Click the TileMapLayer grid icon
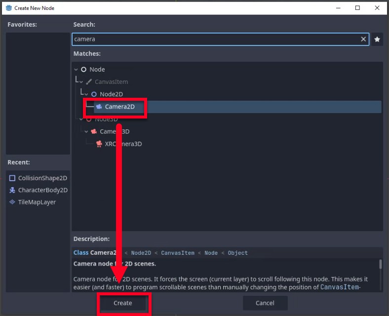 12,202
